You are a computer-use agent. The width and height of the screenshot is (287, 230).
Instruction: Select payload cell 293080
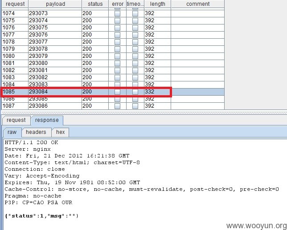(55, 63)
